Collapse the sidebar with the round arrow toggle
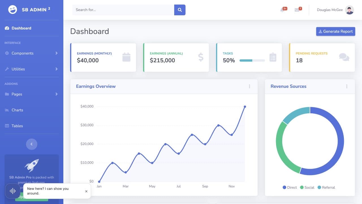The image size is (362, 204). point(32,144)
